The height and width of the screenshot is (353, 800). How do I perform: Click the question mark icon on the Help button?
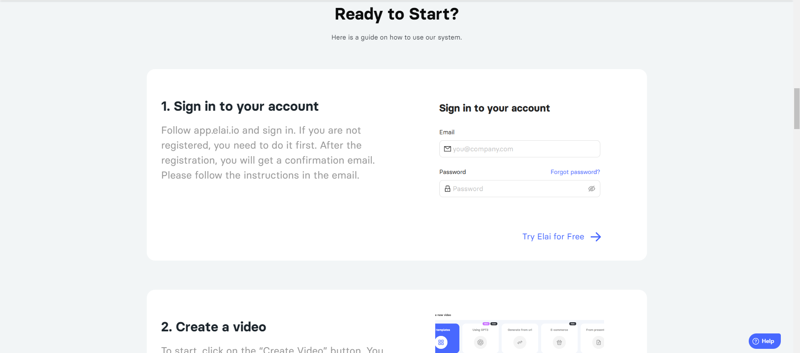tap(756, 341)
